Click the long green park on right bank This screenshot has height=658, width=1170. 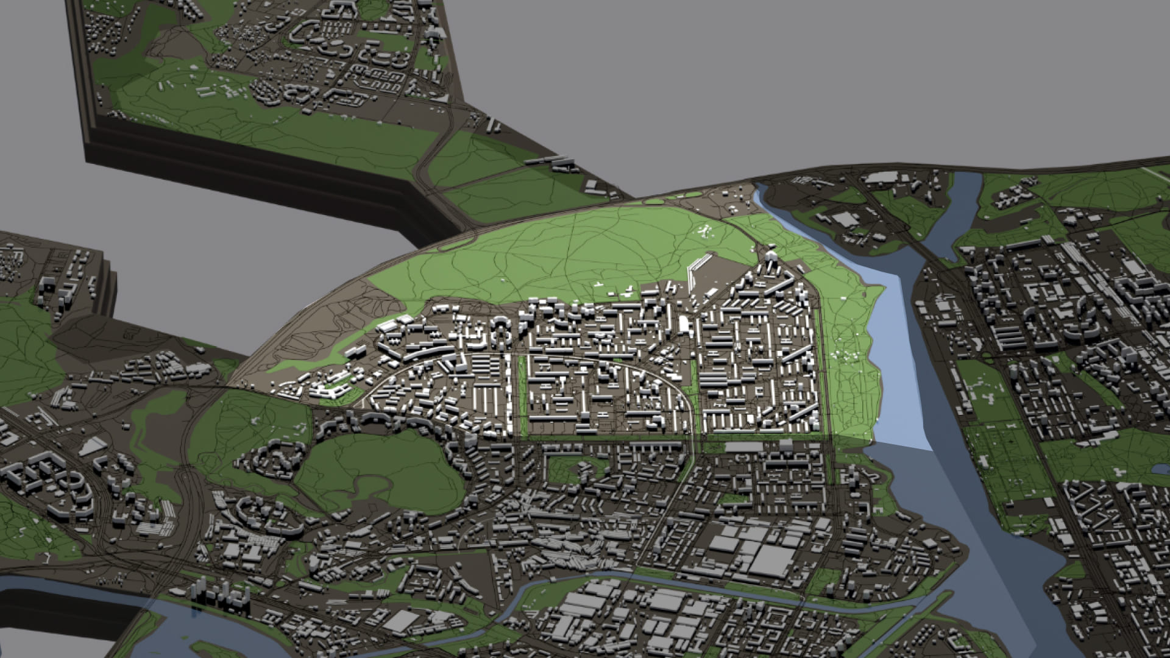[999, 451]
